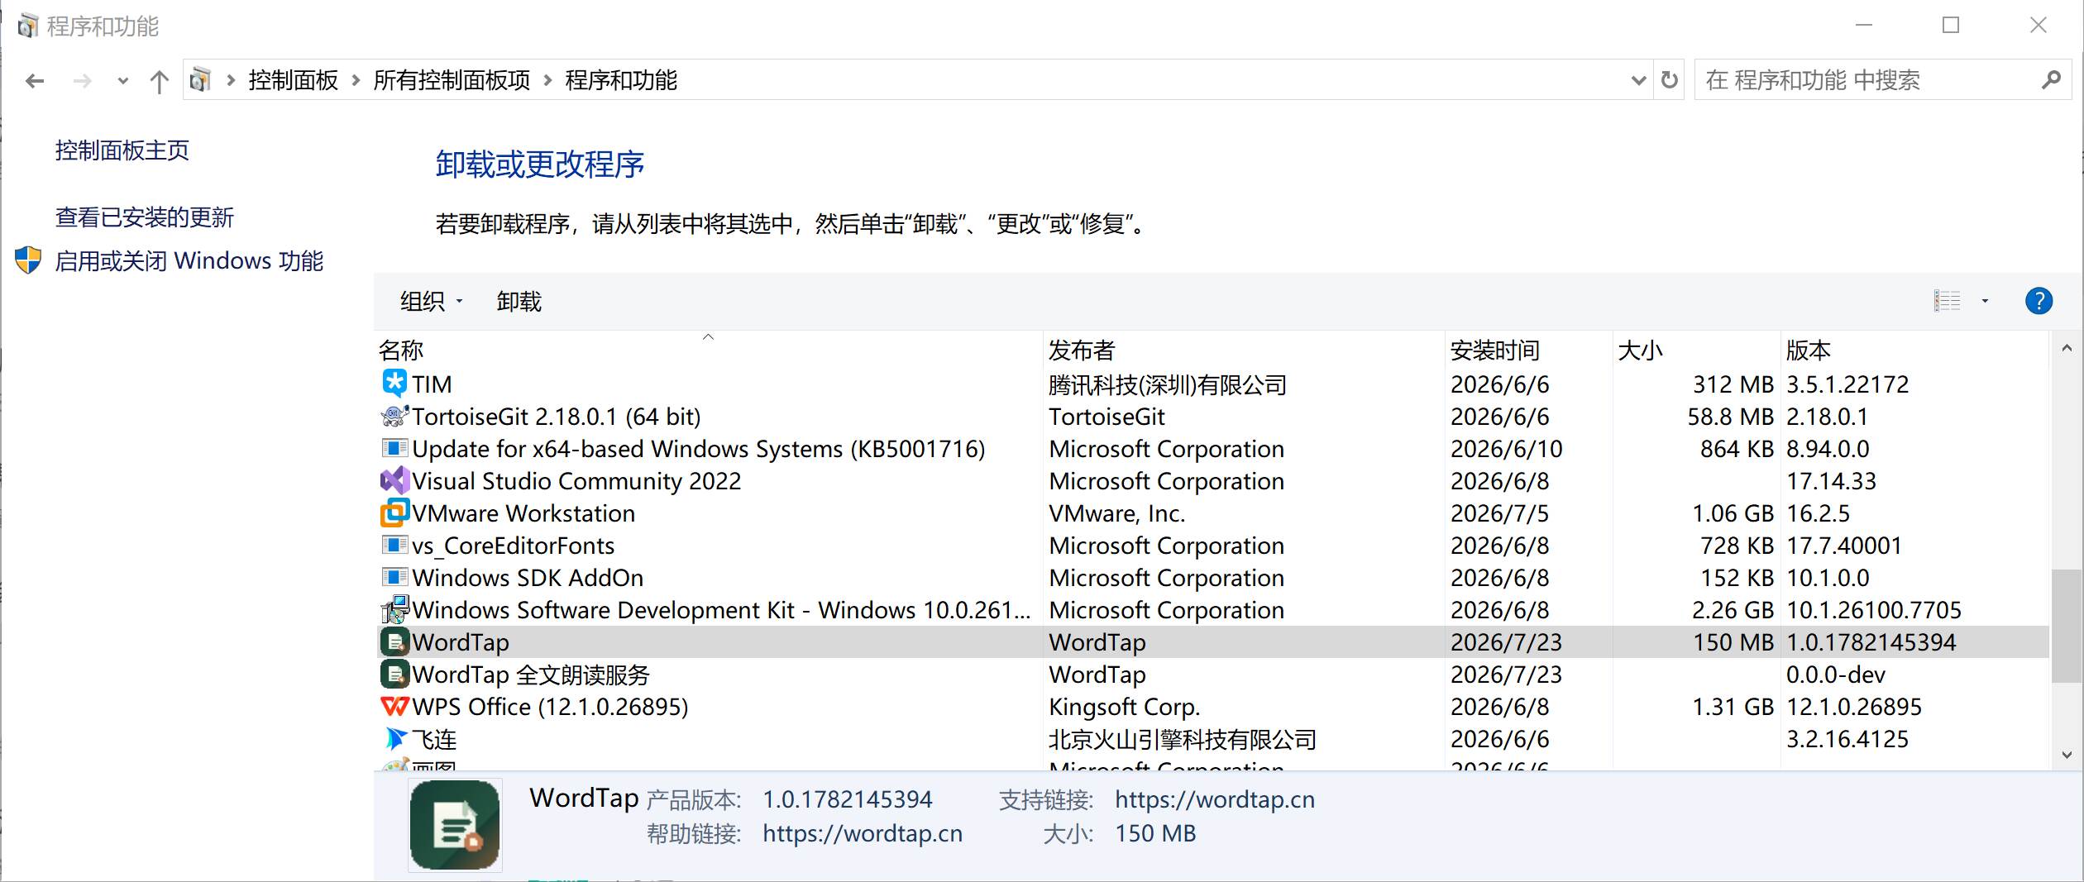Select Visual Studio Community 2022 name
Viewport: 2084px width, 882px height.
[576, 481]
